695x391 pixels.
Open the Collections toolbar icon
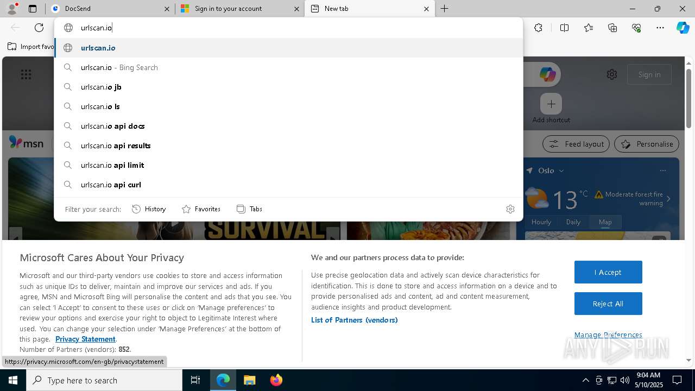612,28
